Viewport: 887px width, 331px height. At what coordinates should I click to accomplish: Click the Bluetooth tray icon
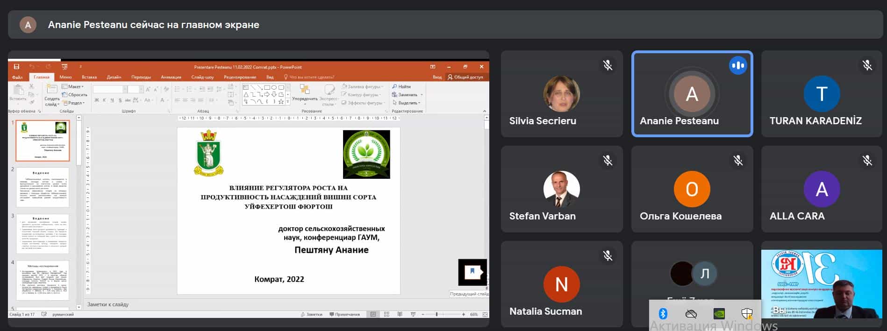tap(663, 313)
